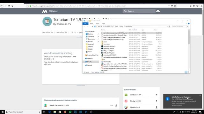The width and height of the screenshot is (204, 114).
Task: Click 'Local Disk (C:)' in Explorer path
Action: [x=108, y=27]
